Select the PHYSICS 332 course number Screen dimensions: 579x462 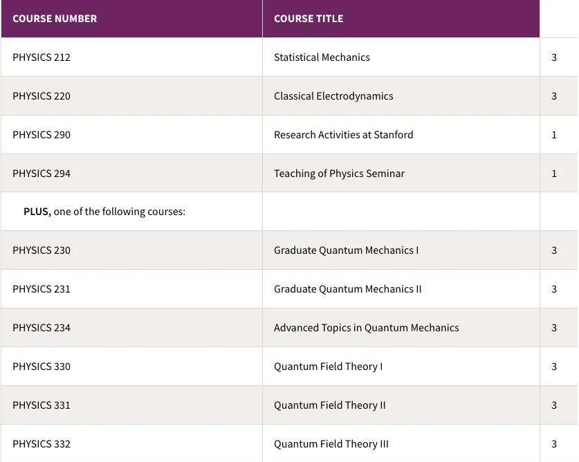[42, 444]
